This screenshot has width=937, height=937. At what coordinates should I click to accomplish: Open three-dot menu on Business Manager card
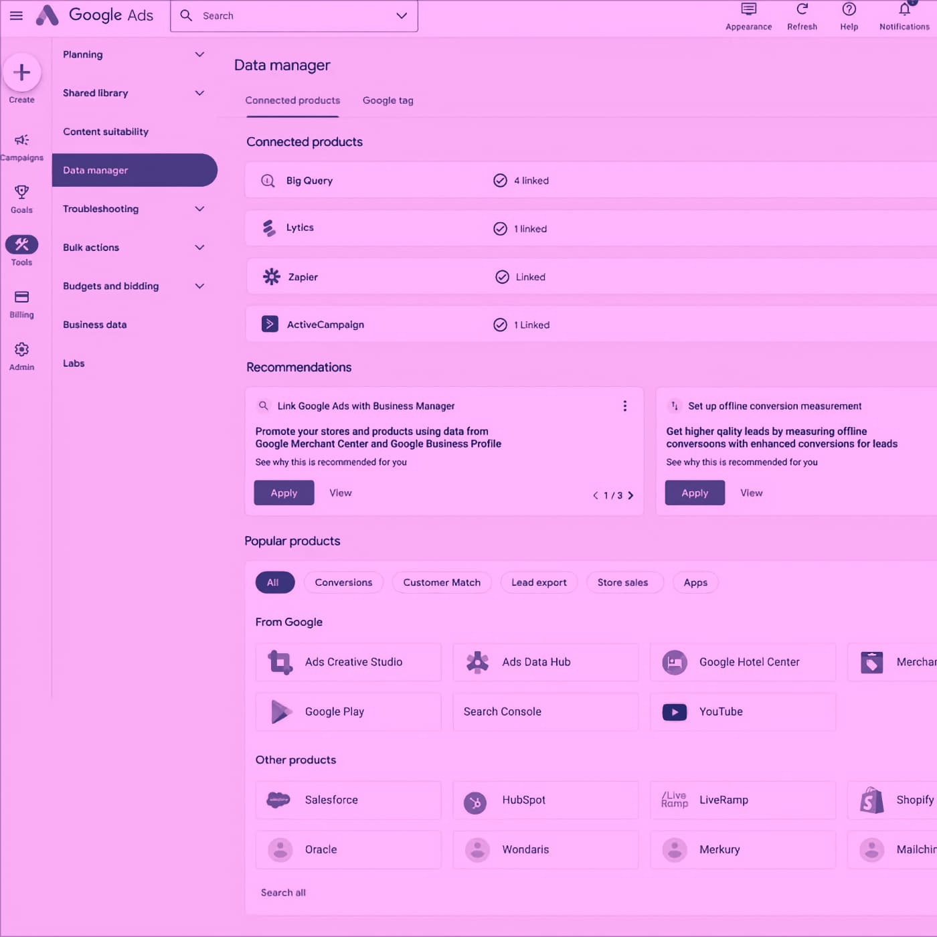coord(624,406)
